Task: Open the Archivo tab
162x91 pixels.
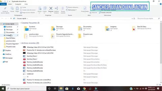Action: (x=3, y=4)
